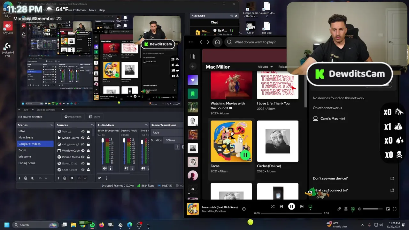
Task: Create a playlist with the plus icon
Action: click(193, 66)
